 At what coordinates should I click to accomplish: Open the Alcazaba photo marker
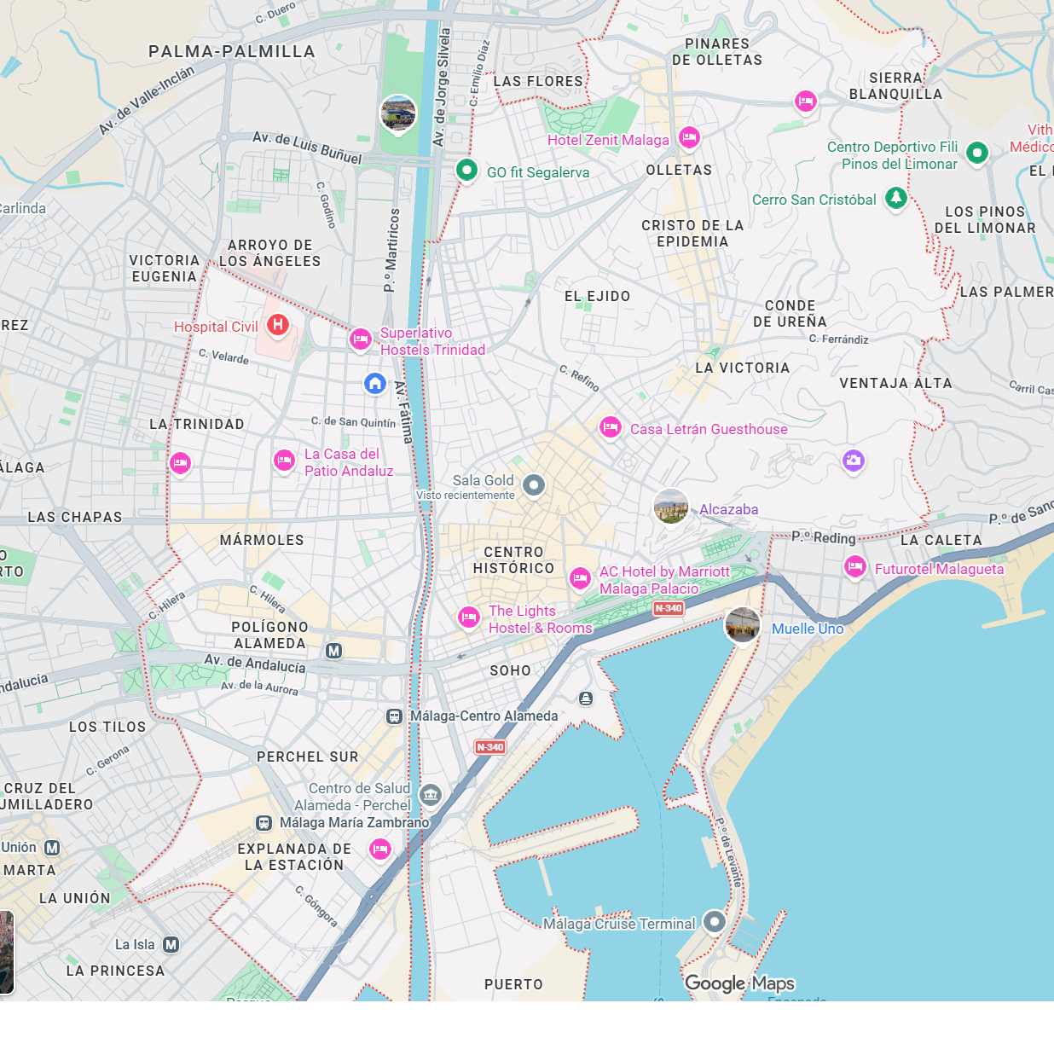pyautogui.click(x=671, y=507)
